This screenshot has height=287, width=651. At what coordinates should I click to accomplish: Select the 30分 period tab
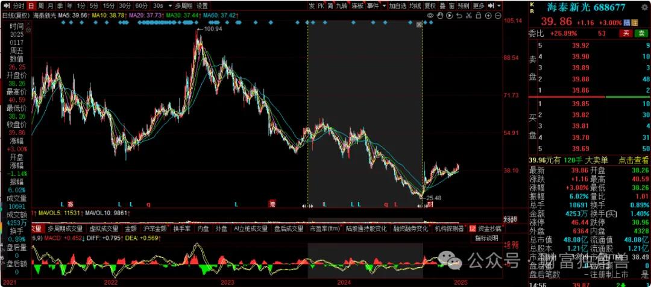(x=125, y=6)
